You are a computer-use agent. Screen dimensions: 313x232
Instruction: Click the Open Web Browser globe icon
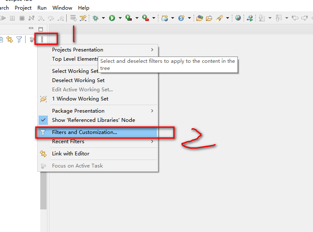coord(238,18)
